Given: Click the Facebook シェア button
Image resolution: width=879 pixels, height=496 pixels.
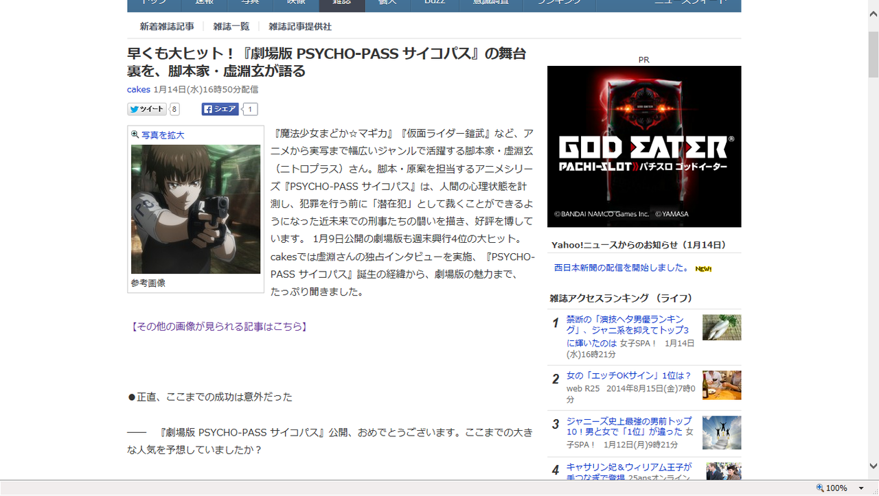Looking at the screenshot, I should (220, 109).
